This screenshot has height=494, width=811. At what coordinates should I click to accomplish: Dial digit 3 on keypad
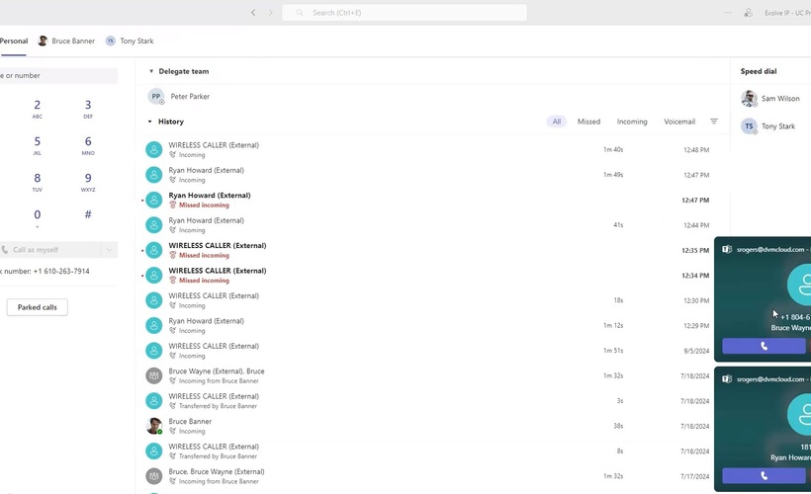88,109
